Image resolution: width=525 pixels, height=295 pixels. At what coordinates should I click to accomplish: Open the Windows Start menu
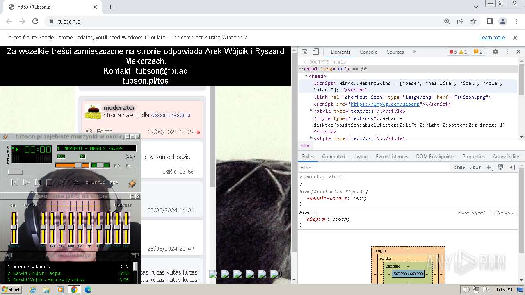[x=11, y=289]
